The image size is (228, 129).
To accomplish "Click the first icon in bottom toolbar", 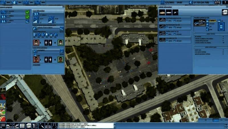I will (3, 125).
